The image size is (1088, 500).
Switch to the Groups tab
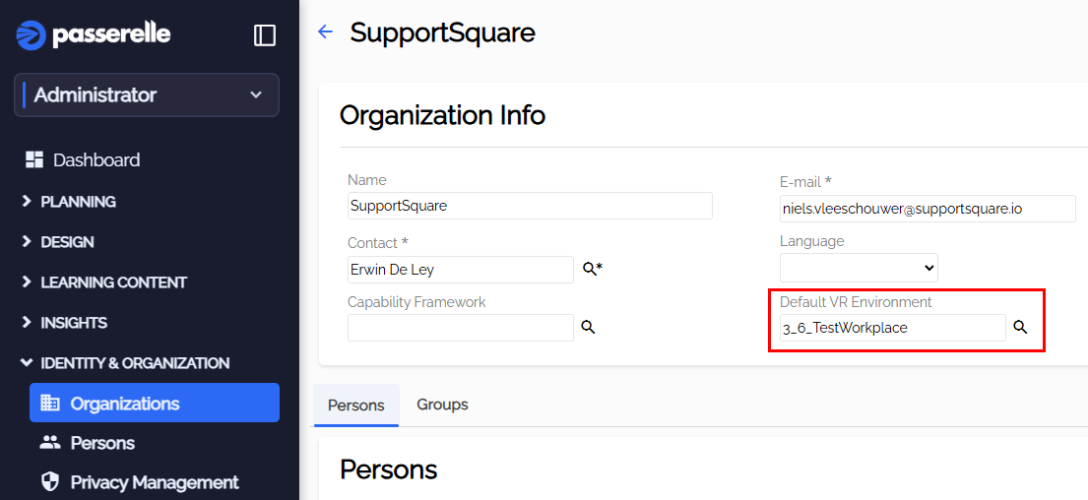coord(442,405)
